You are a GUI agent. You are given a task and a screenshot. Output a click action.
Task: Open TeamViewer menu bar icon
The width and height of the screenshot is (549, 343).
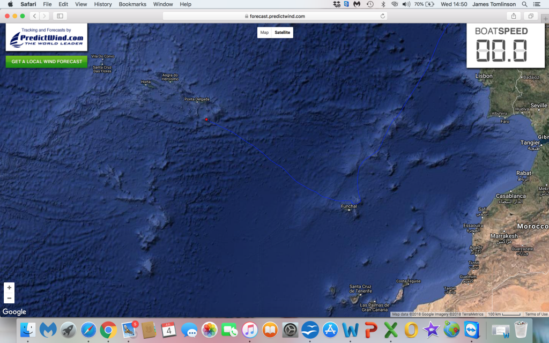coord(346,4)
